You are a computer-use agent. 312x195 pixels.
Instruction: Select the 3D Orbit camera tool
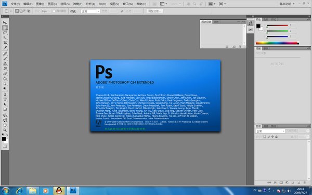pyautogui.click(x=5, y=121)
